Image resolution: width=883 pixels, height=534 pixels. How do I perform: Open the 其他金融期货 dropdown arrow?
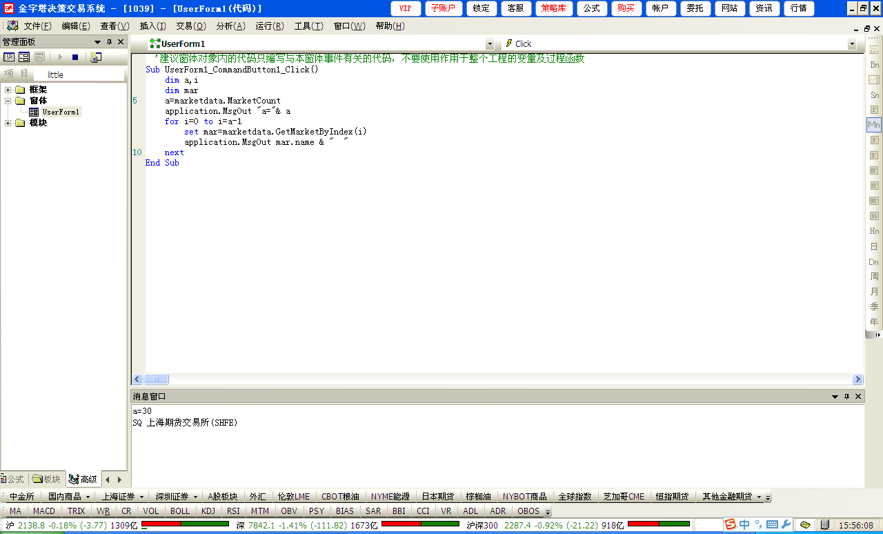pyautogui.click(x=759, y=497)
